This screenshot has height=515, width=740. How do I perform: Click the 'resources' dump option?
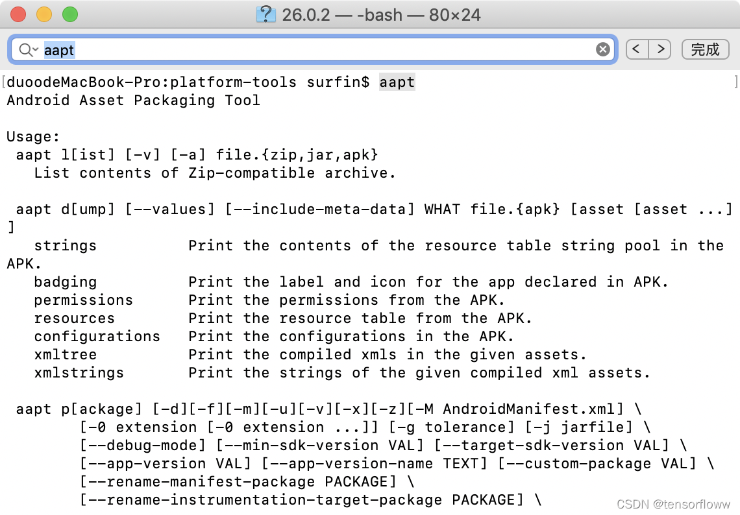point(74,318)
